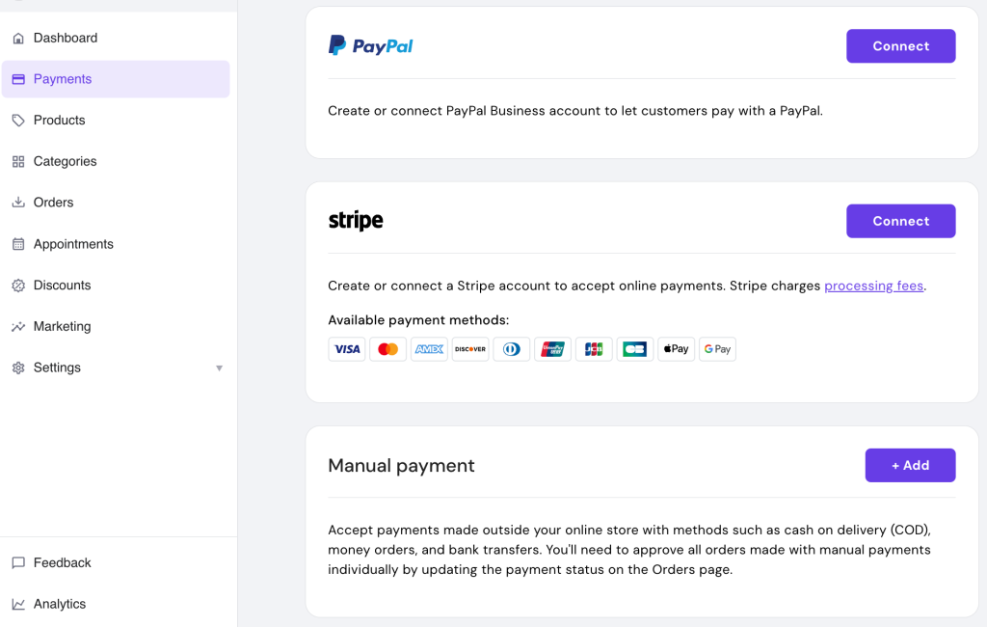
Task: Add a manual payment method
Action: 910,465
